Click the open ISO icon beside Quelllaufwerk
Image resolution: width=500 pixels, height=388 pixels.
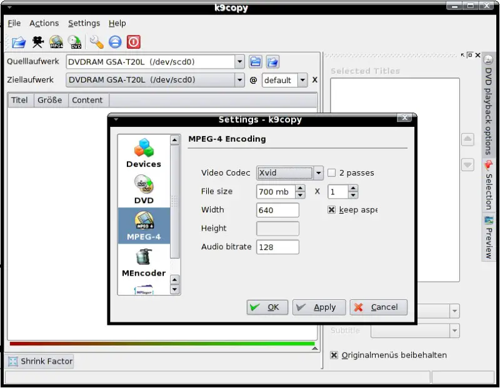coord(272,61)
